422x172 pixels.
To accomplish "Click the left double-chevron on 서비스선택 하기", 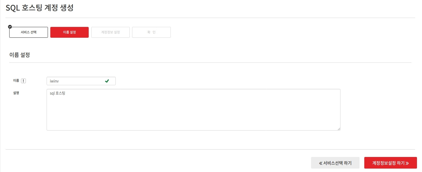I will [x=321, y=163].
